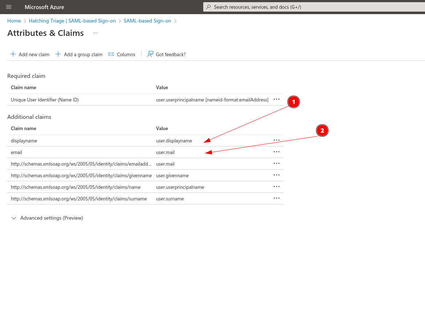
Task: Click the plus icon for Add new claim
Action: [x=13, y=54]
